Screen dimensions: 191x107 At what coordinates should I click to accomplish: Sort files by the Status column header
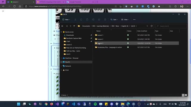[x=129, y=31]
